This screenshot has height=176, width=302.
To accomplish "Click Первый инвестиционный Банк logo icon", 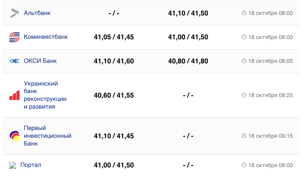I will click(x=14, y=136).
